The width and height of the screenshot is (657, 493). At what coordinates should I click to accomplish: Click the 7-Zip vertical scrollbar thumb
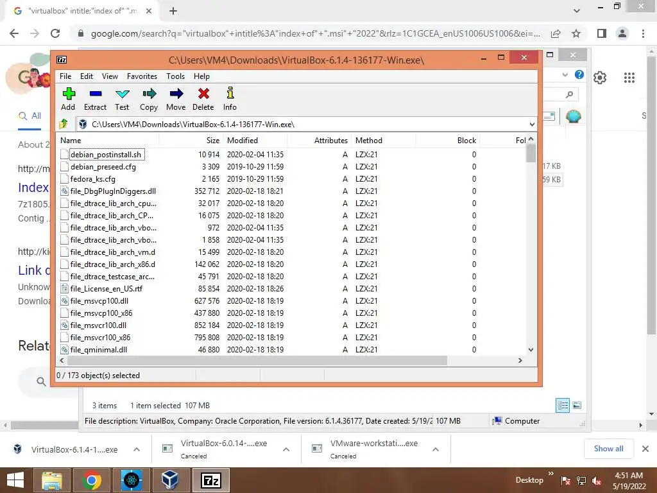click(x=531, y=153)
